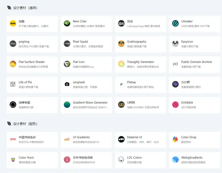Screen dimensions: 222x173
Task: Click the Easyicon logo icon
Action: point(175,44)
